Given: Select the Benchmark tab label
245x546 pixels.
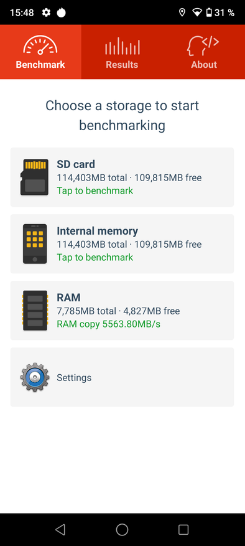Looking at the screenshot, I should click(40, 65).
